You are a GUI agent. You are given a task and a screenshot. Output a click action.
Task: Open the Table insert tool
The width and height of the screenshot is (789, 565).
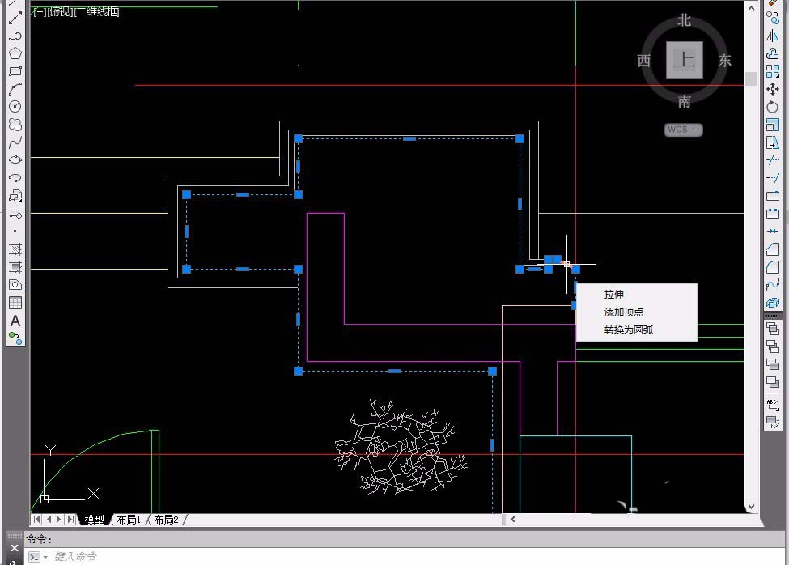[x=15, y=303]
